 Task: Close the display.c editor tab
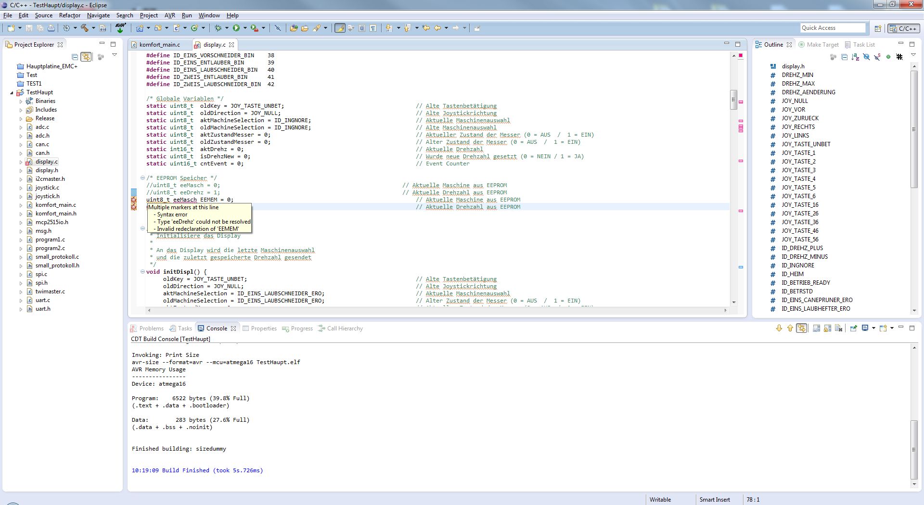(x=231, y=45)
